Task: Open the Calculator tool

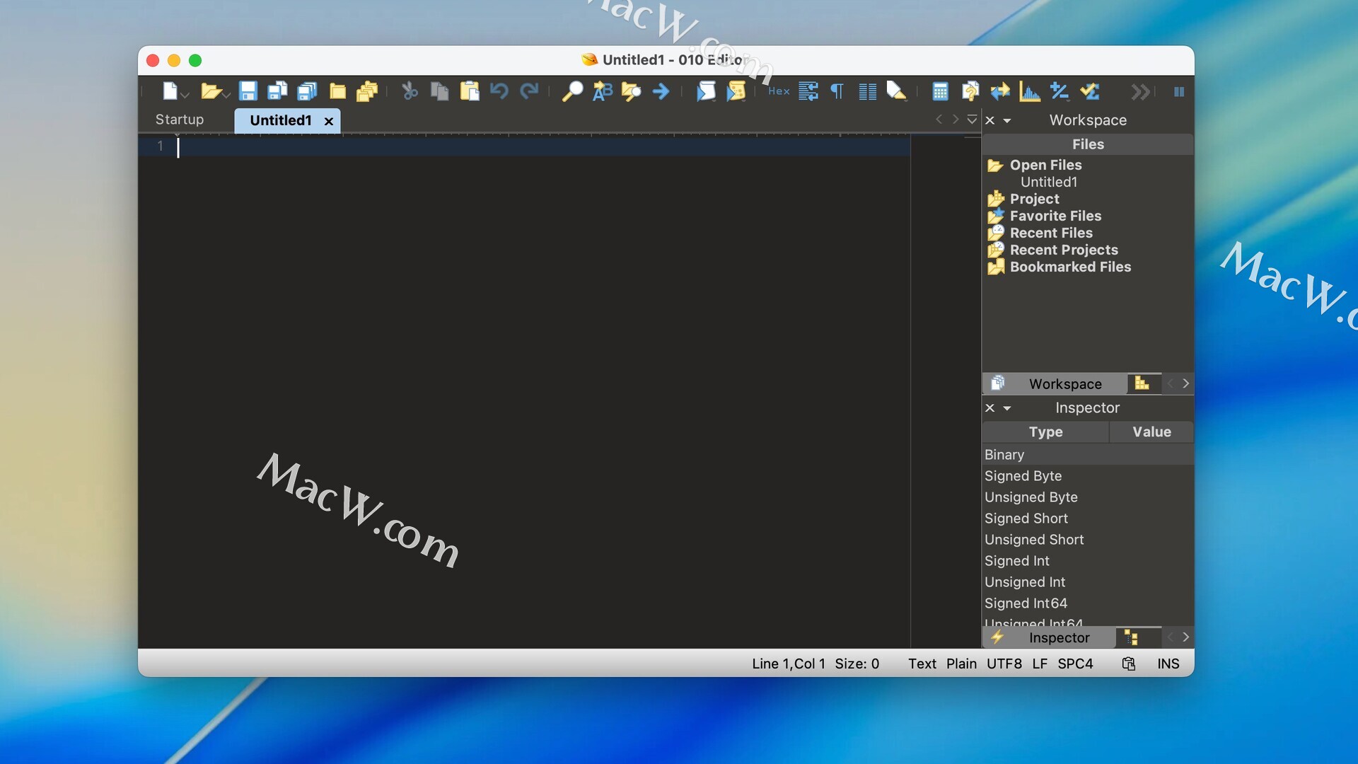Action: (x=940, y=91)
